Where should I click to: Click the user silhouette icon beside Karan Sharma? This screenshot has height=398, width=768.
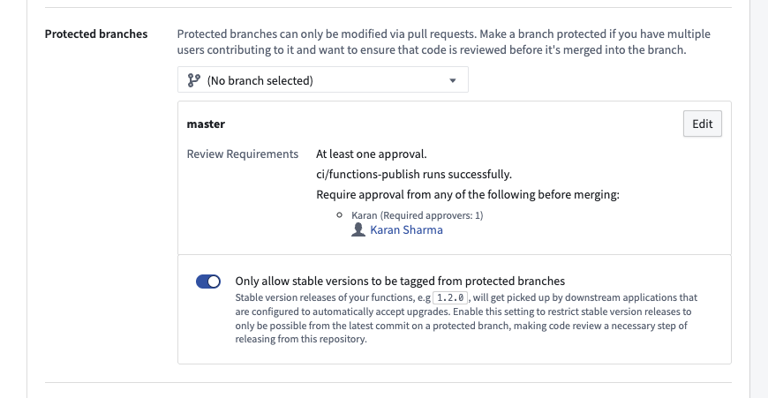tap(358, 229)
